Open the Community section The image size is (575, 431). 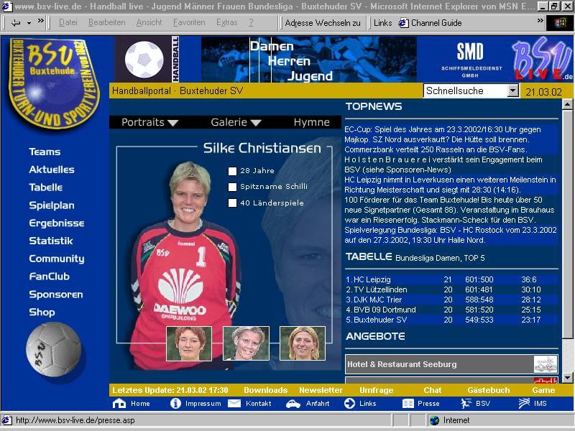tap(57, 259)
